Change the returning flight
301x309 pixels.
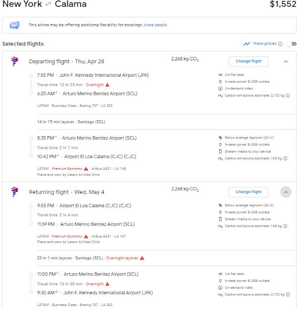248,192
